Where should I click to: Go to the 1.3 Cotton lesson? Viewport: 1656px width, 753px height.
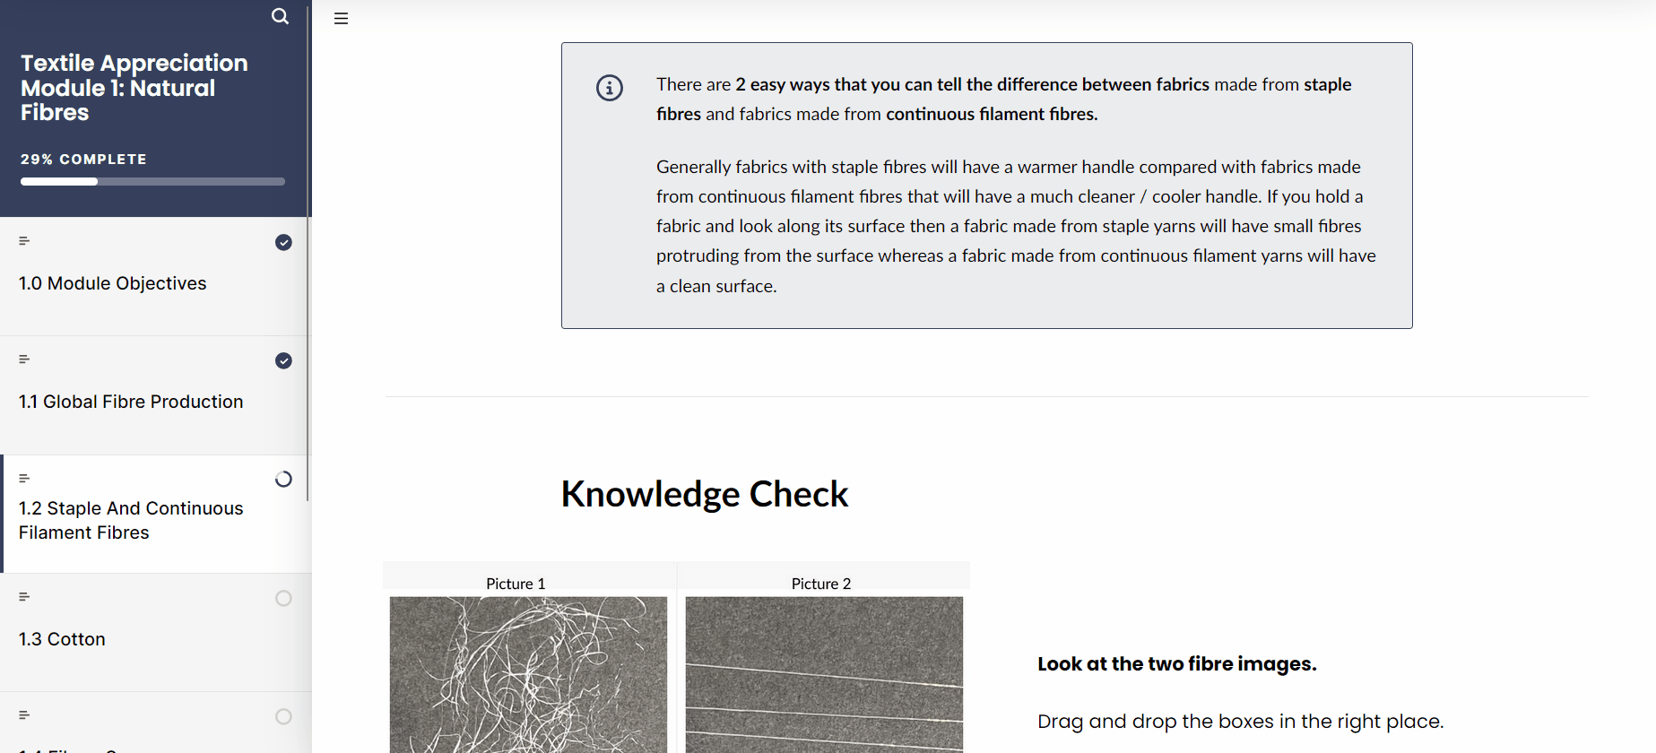point(62,639)
